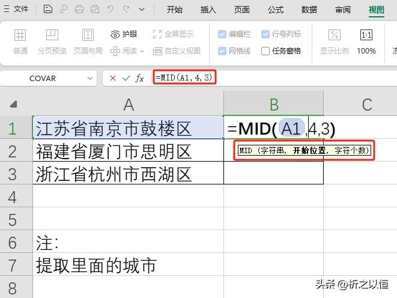Select column C header
The width and height of the screenshot is (397, 298).
pyautogui.click(x=360, y=105)
